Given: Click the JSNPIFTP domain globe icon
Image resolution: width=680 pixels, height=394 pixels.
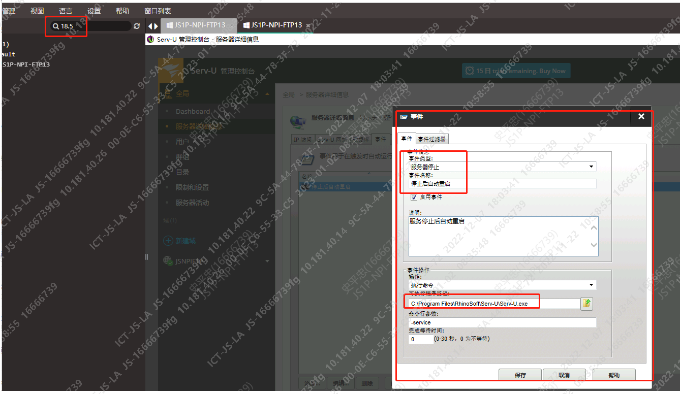Looking at the screenshot, I should (168, 261).
